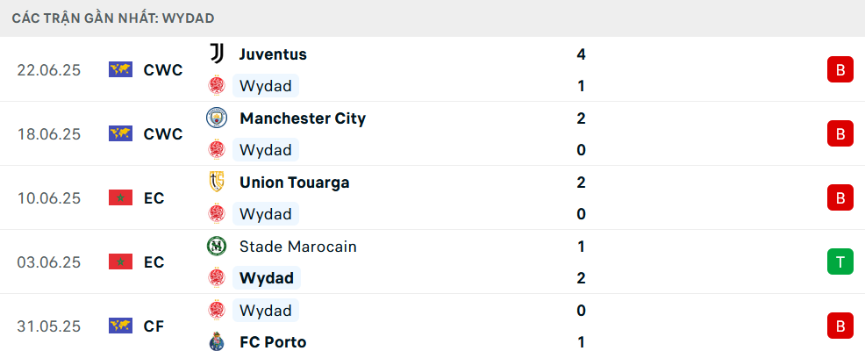Click the Morocco flag on the 03.06.25 row

pos(120,262)
